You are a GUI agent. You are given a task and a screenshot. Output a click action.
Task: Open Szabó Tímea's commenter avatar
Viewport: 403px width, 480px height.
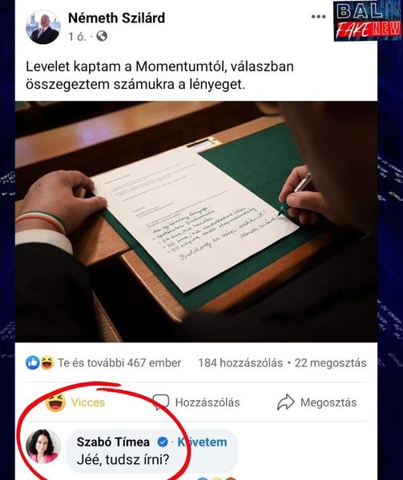43,446
